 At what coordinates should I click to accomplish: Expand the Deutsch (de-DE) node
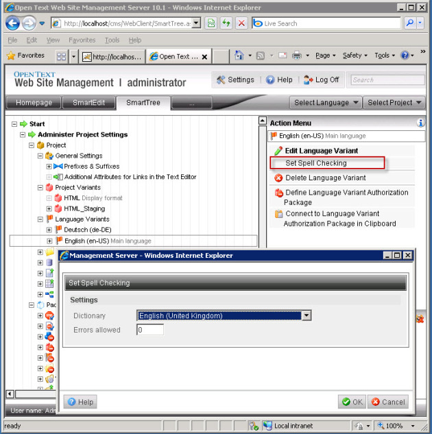[x=49, y=230]
